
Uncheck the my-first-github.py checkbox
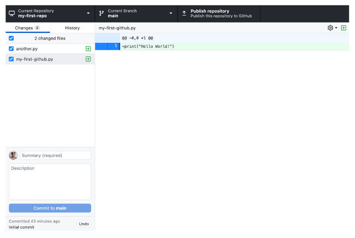coord(11,59)
